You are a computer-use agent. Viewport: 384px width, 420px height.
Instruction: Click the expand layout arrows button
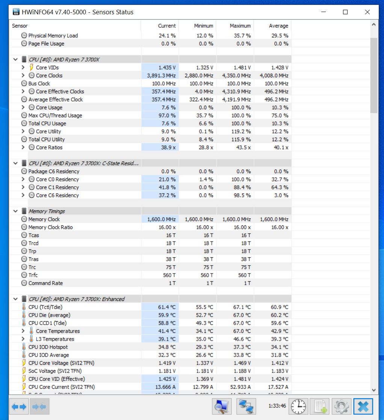pyautogui.click(x=19, y=406)
